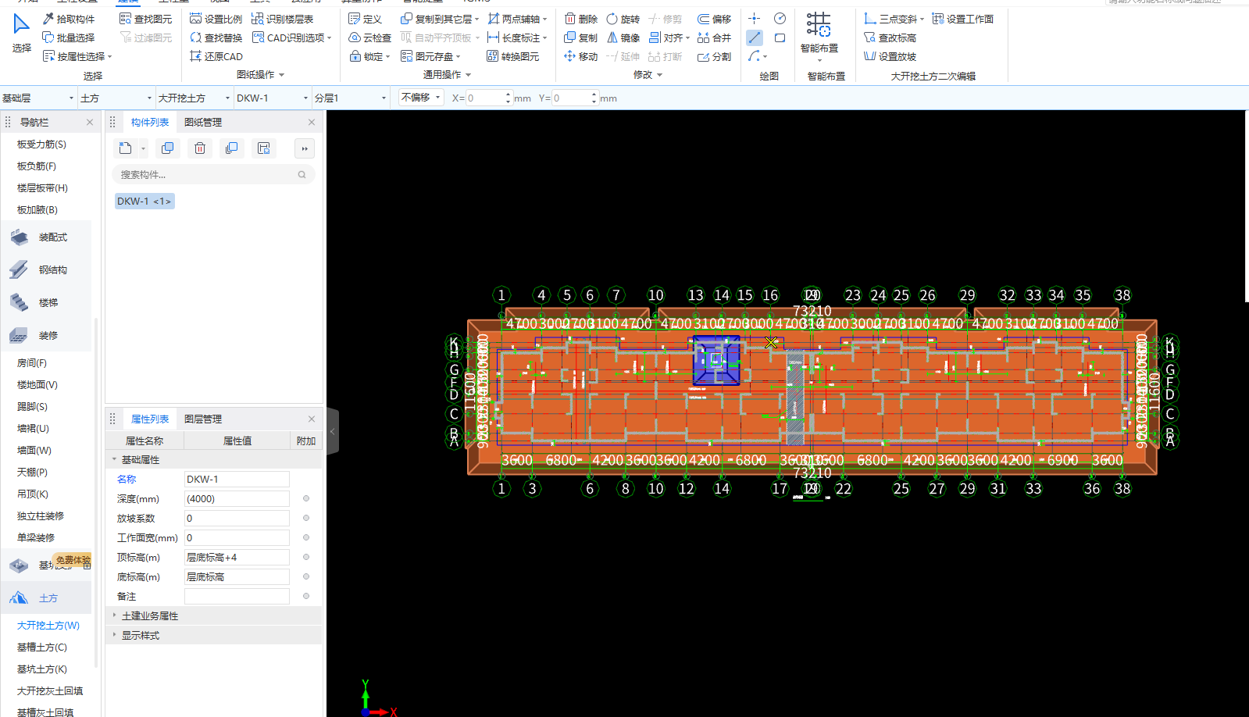Select 基槽土方(C) in navigation
This screenshot has height=717, width=1249.
pyautogui.click(x=42, y=647)
